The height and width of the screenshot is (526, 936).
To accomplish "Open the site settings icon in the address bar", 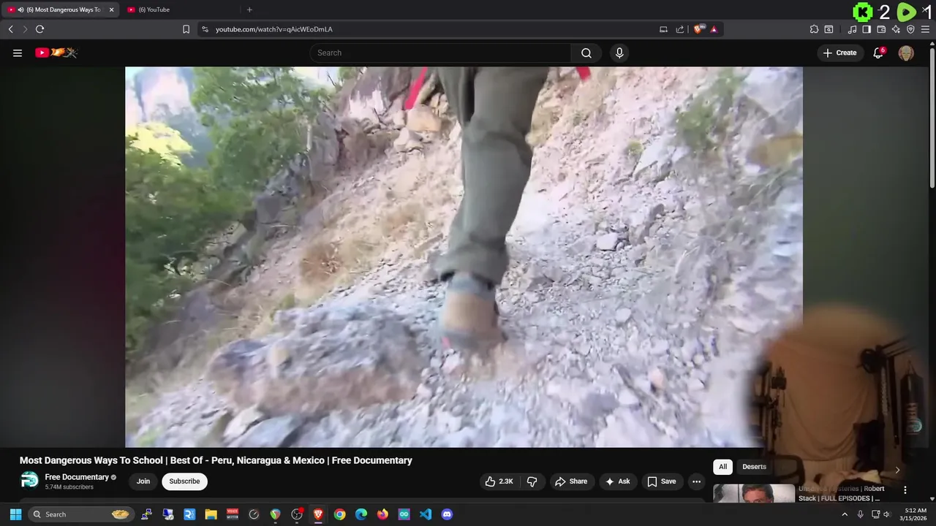I will click(x=205, y=29).
